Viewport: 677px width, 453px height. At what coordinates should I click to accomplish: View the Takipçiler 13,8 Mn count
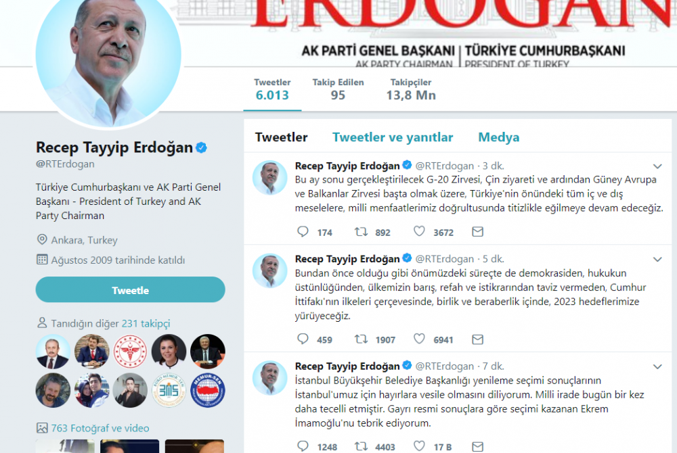click(x=411, y=90)
